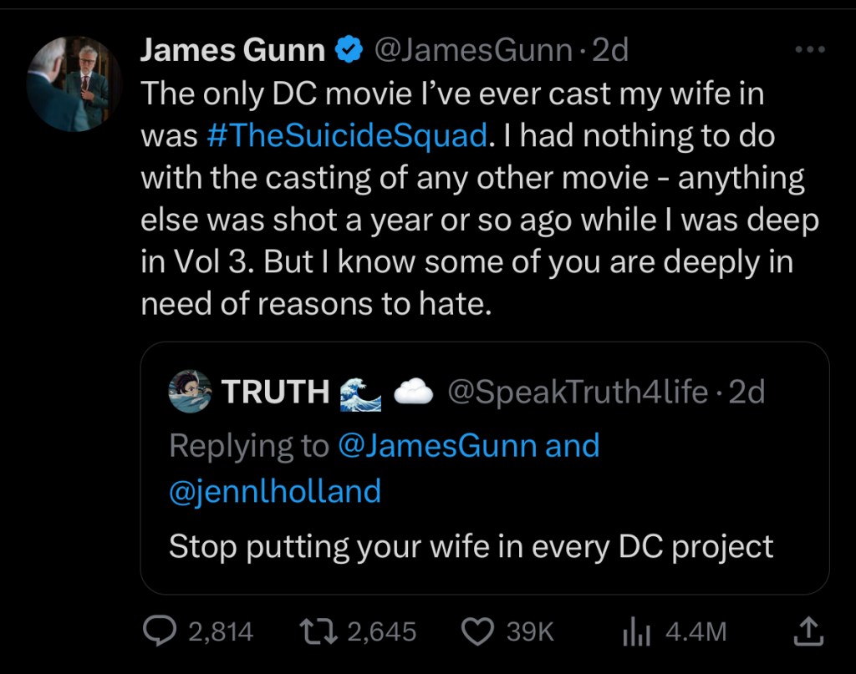Image resolution: width=856 pixels, height=674 pixels.
Task: Tap the share upload icon
Action: tap(807, 632)
